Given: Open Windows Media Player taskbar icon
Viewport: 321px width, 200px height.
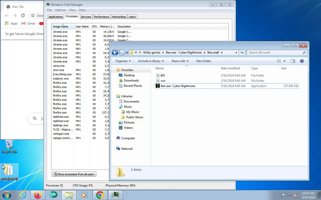Looking at the screenshot, I should [84, 195].
